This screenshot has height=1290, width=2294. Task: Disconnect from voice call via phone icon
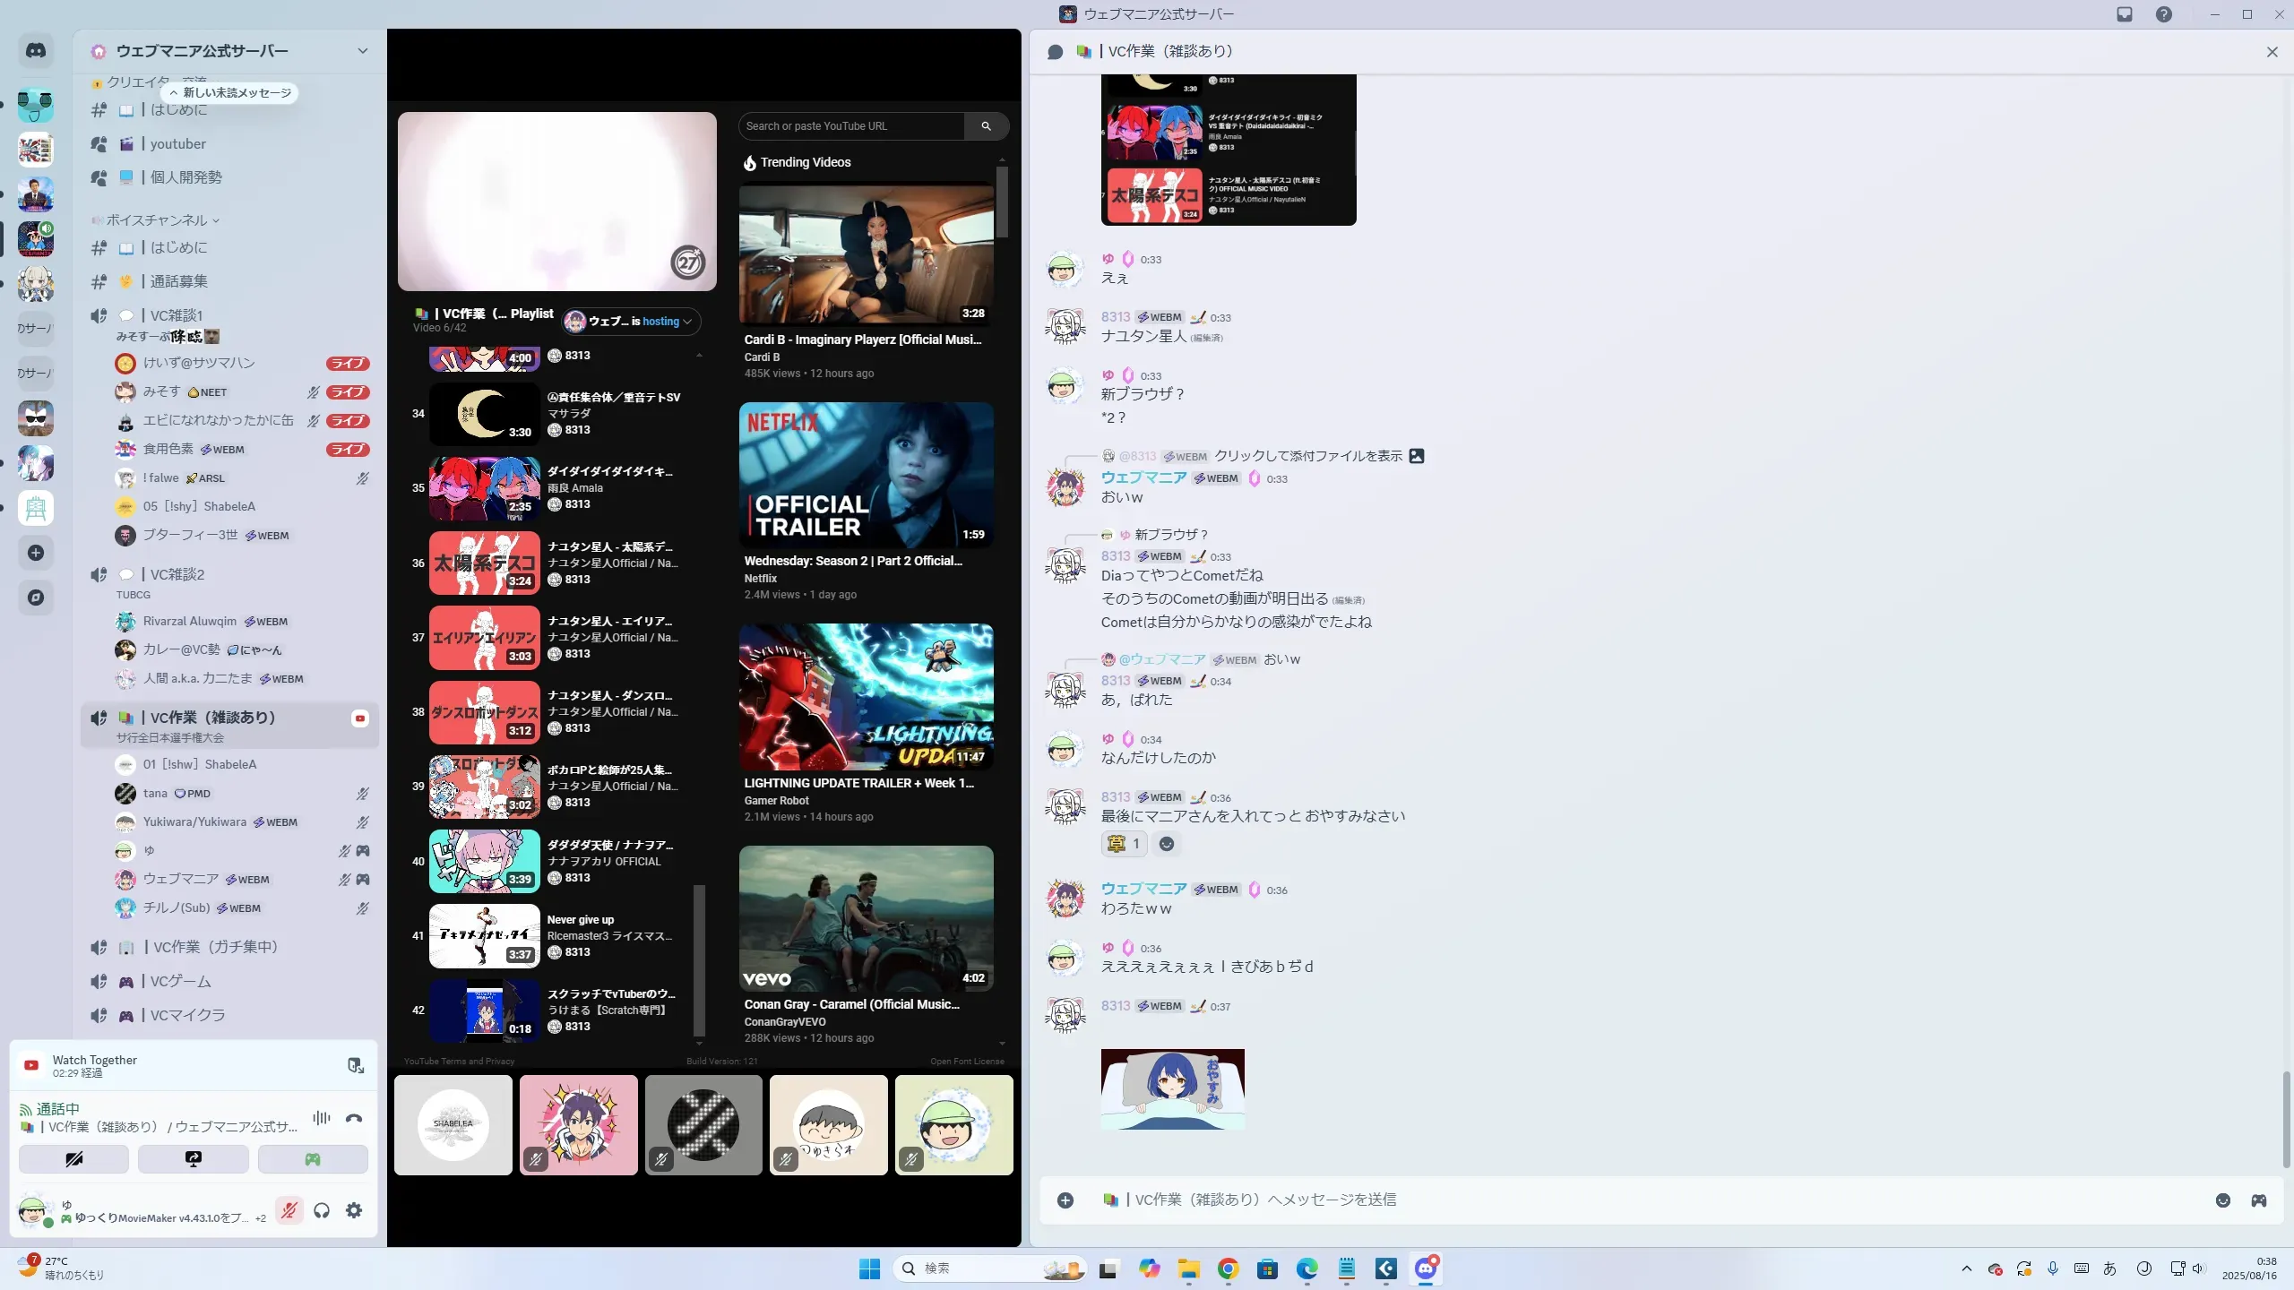(x=354, y=1118)
